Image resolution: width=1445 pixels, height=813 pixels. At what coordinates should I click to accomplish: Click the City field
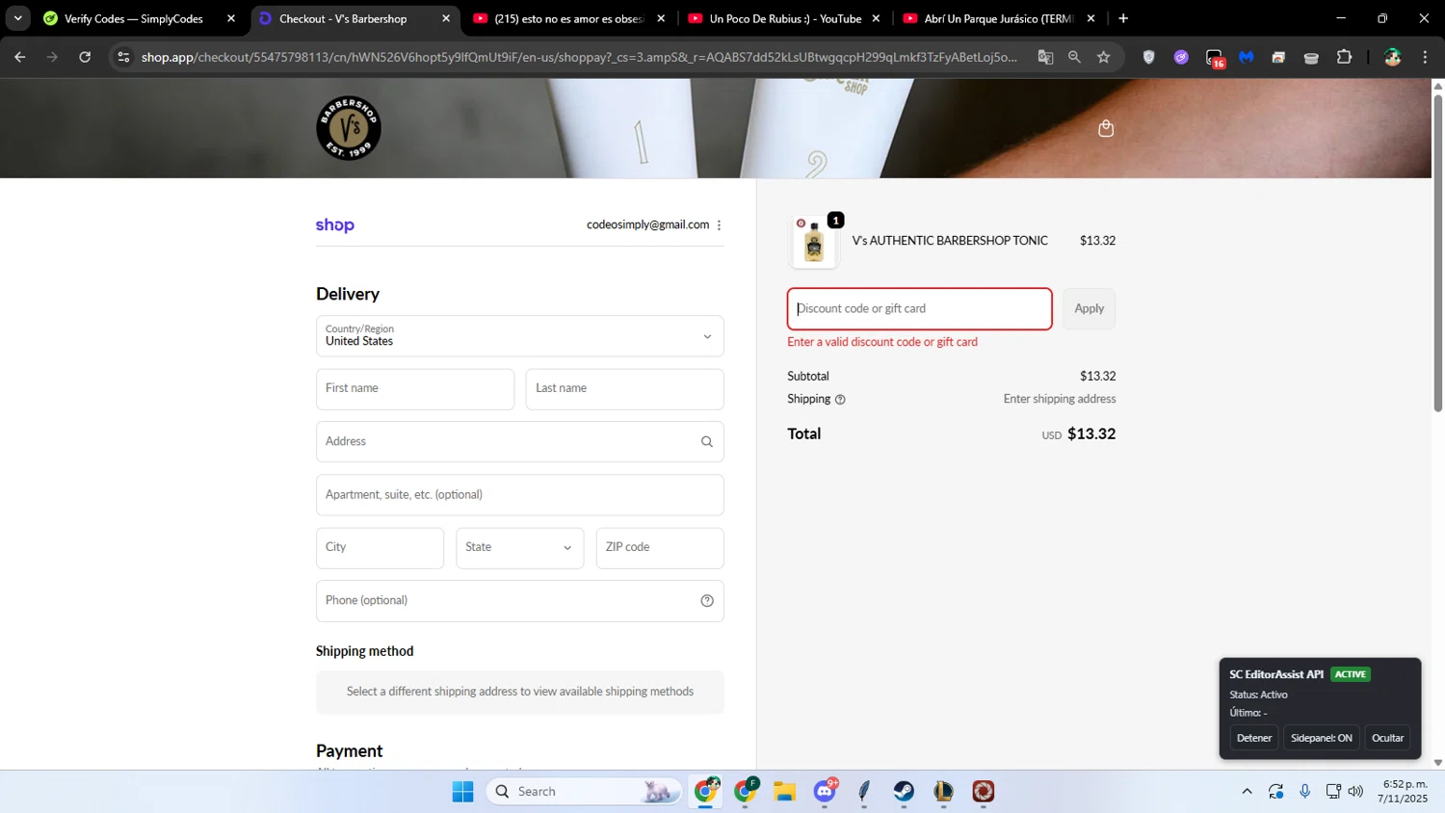[381, 548]
